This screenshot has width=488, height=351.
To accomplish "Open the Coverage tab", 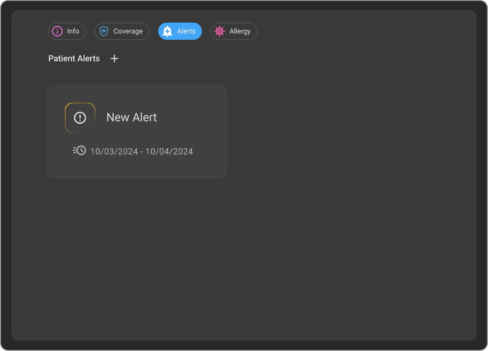I will point(122,31).
